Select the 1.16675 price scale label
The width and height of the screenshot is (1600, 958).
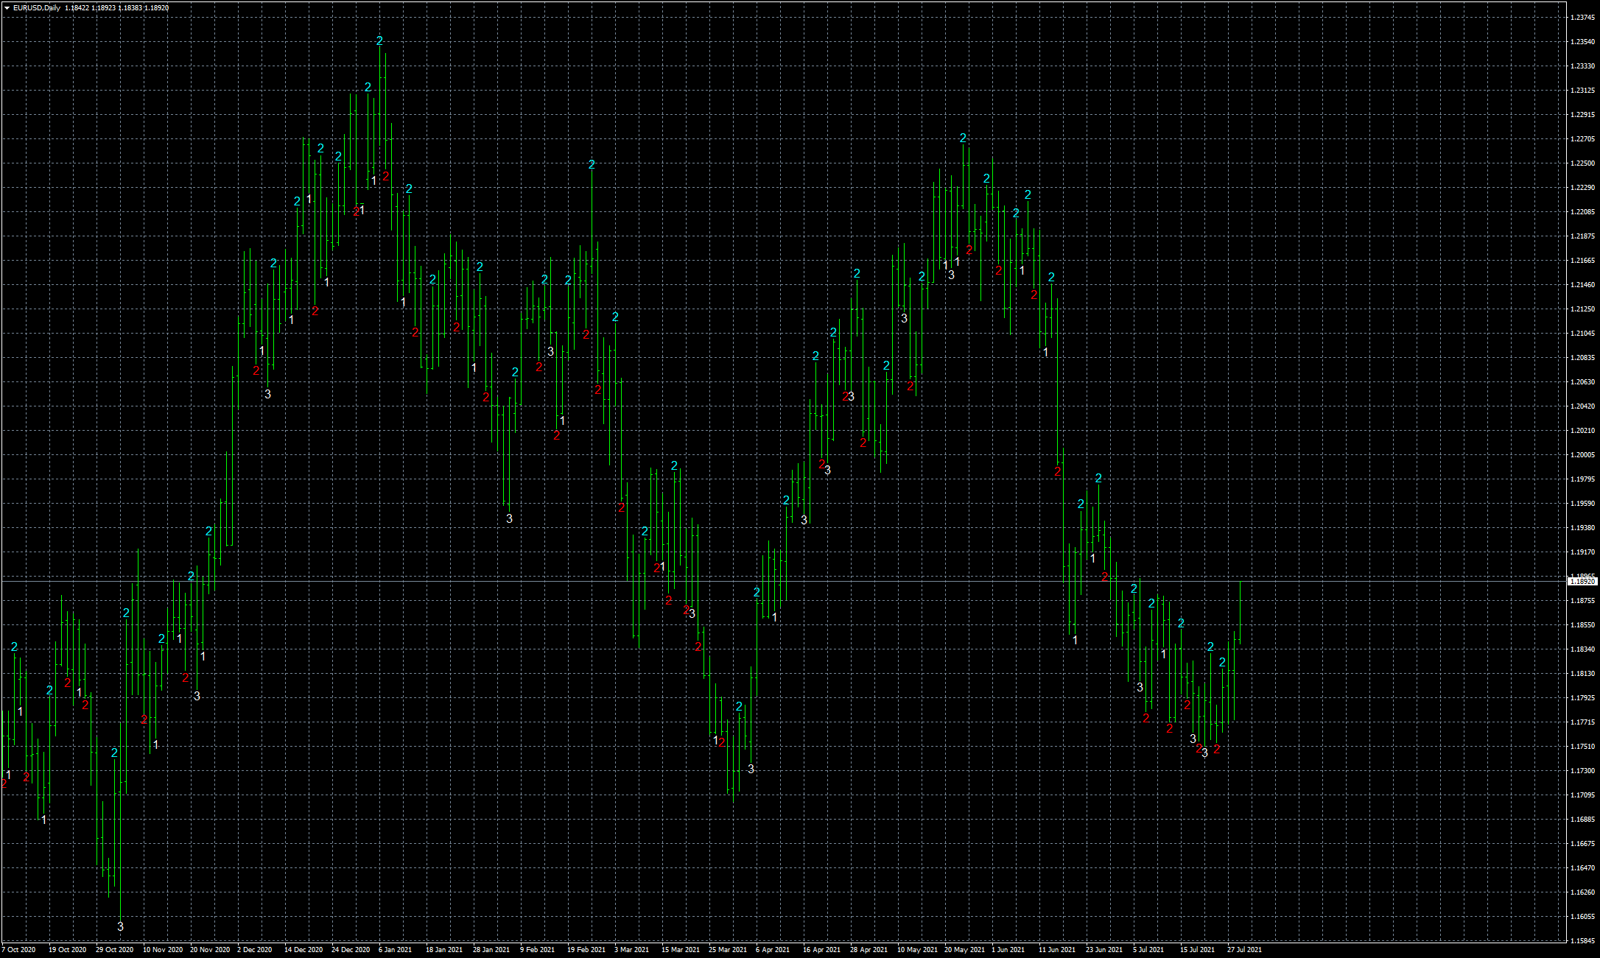coord(1582,844)
